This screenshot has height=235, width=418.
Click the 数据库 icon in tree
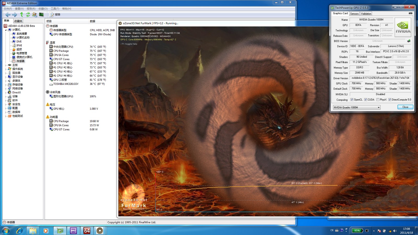10,112
